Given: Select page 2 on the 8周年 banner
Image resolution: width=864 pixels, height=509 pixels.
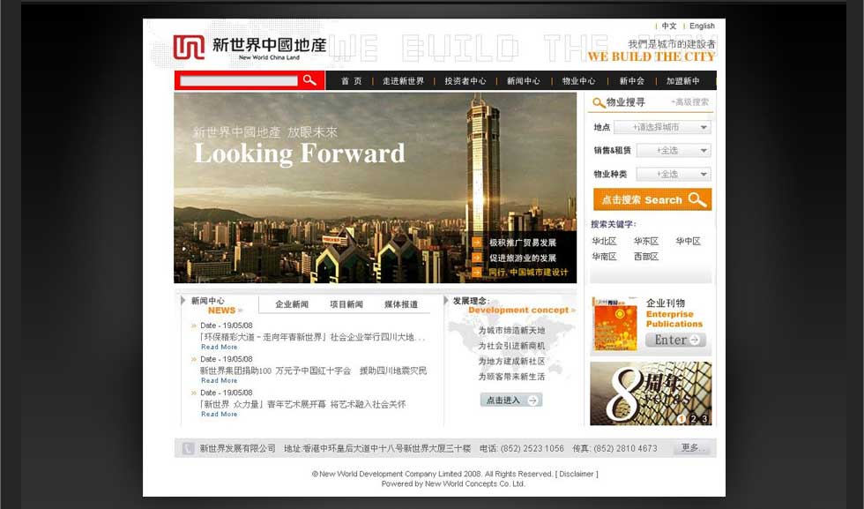Looking at the screenshot, I should [x=693, y=419].
